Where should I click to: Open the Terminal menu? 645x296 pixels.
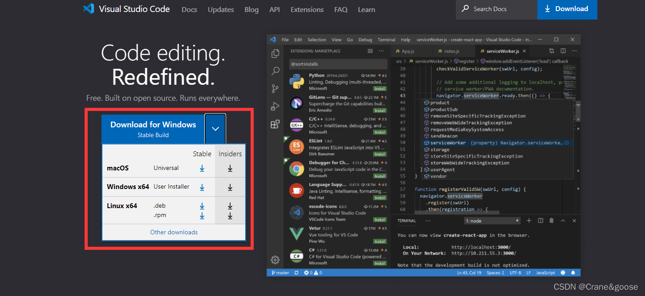386,39
